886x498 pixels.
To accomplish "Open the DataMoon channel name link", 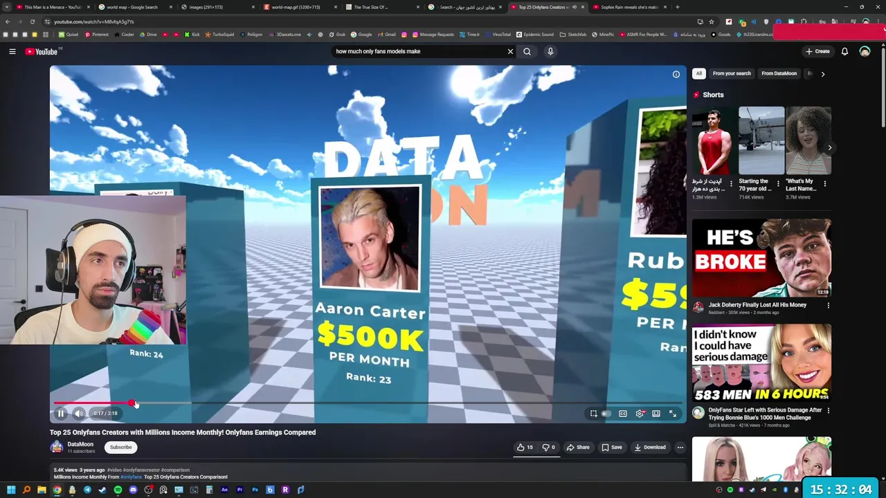I will [x=80, y=444].
